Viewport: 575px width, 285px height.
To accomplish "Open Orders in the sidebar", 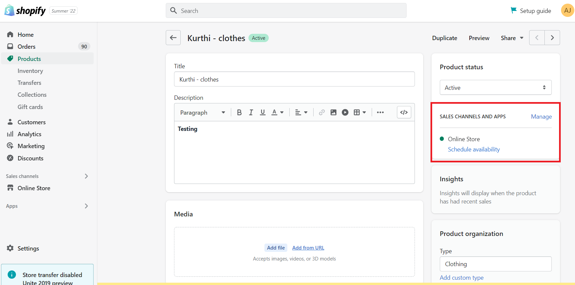I will tap(27, 47).
